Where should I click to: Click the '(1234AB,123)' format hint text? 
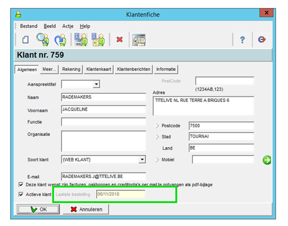[x=209, y=89]
